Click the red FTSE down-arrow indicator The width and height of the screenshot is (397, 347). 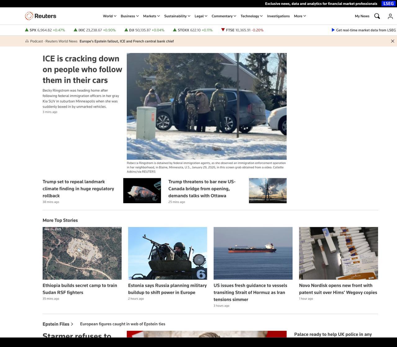pyautogui.click(x=223, y=30)
